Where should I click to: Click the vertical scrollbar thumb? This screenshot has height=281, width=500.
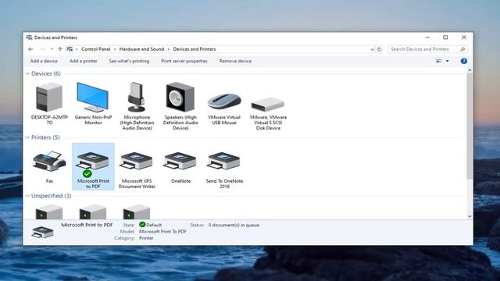tap(470, 126)
